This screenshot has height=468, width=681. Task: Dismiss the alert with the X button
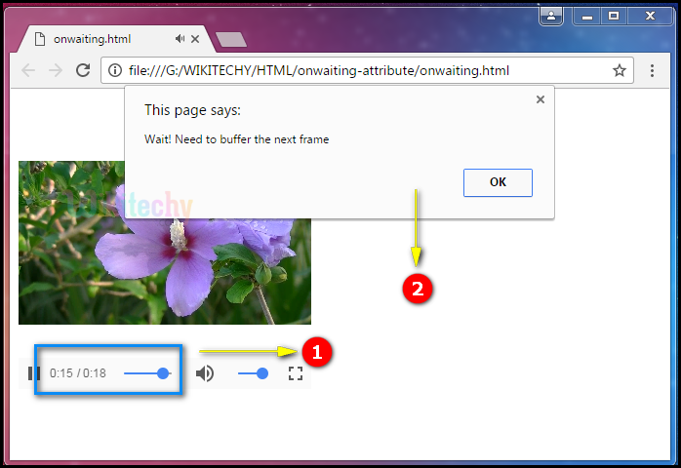click(x=541, y=99)
